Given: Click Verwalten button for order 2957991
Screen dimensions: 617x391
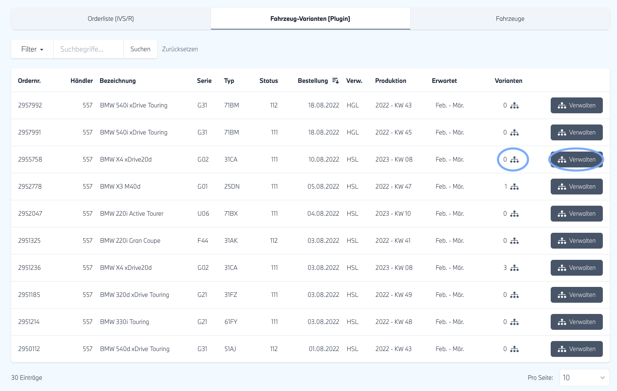Looking at the screenshot, I should coord(576,132).
